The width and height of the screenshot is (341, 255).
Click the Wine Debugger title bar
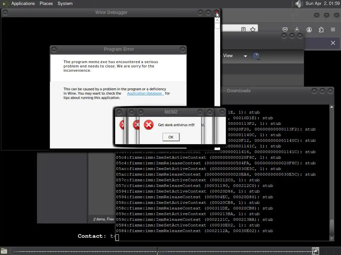point(111,12)
